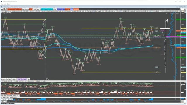
Task: Toggle the PROF To Visible button
Action: point(22,79)
